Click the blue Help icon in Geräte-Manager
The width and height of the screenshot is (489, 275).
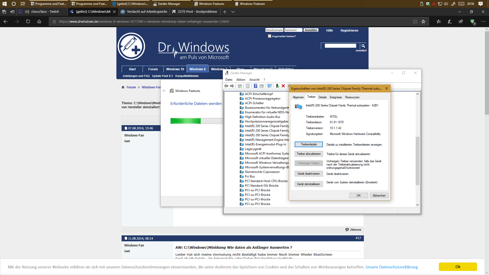click(255, 86)
